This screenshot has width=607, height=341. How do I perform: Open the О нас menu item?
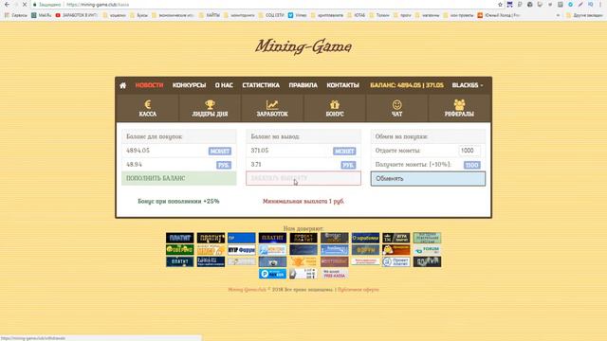(224, 85)
